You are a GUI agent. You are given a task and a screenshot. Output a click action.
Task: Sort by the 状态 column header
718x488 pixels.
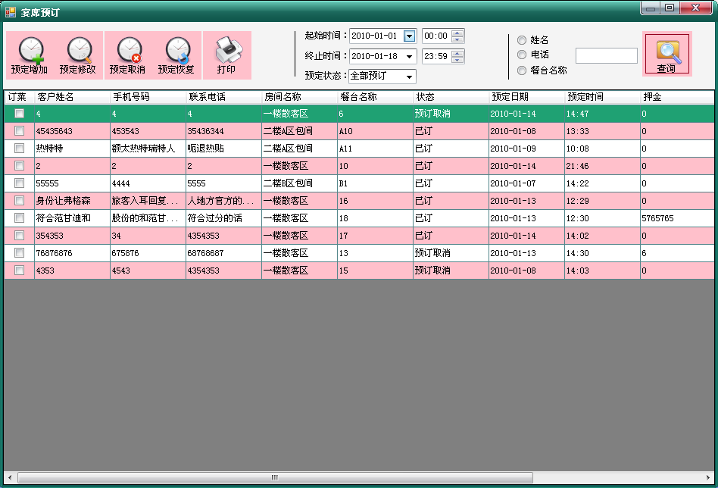coord(451,97)
